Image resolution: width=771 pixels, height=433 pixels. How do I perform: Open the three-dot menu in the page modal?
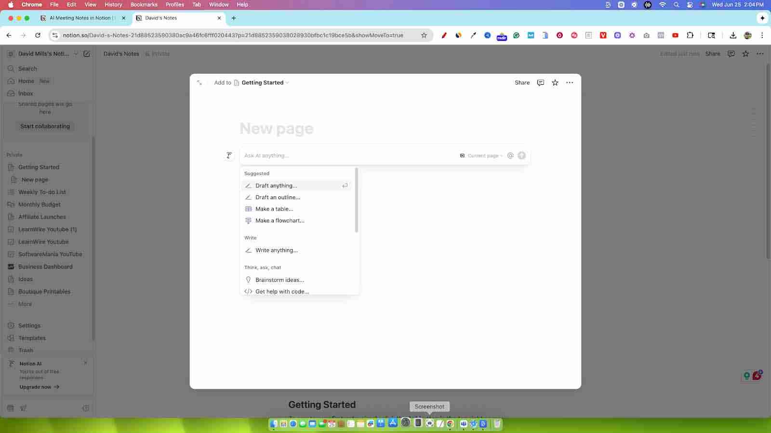click(x=570, y=83)
